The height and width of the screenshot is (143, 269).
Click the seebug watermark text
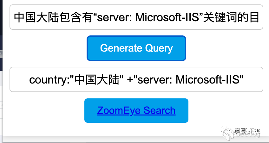pyautogui.click(x=248, y=135)
